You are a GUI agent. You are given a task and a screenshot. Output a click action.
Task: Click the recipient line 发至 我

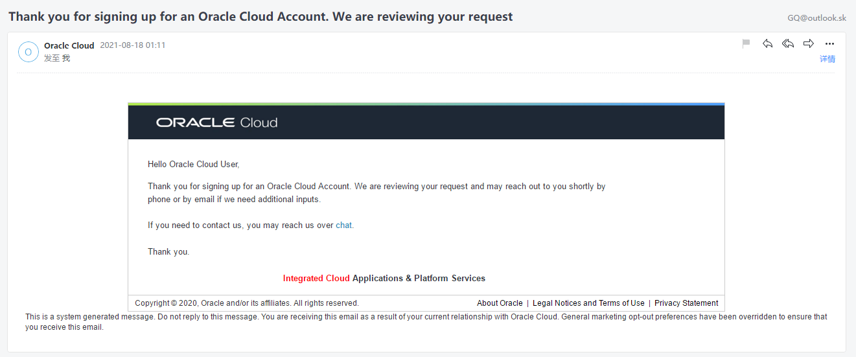(x=57, y=58)
